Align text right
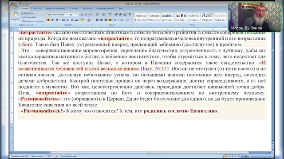The image size is (284, 159). (106, 20)
